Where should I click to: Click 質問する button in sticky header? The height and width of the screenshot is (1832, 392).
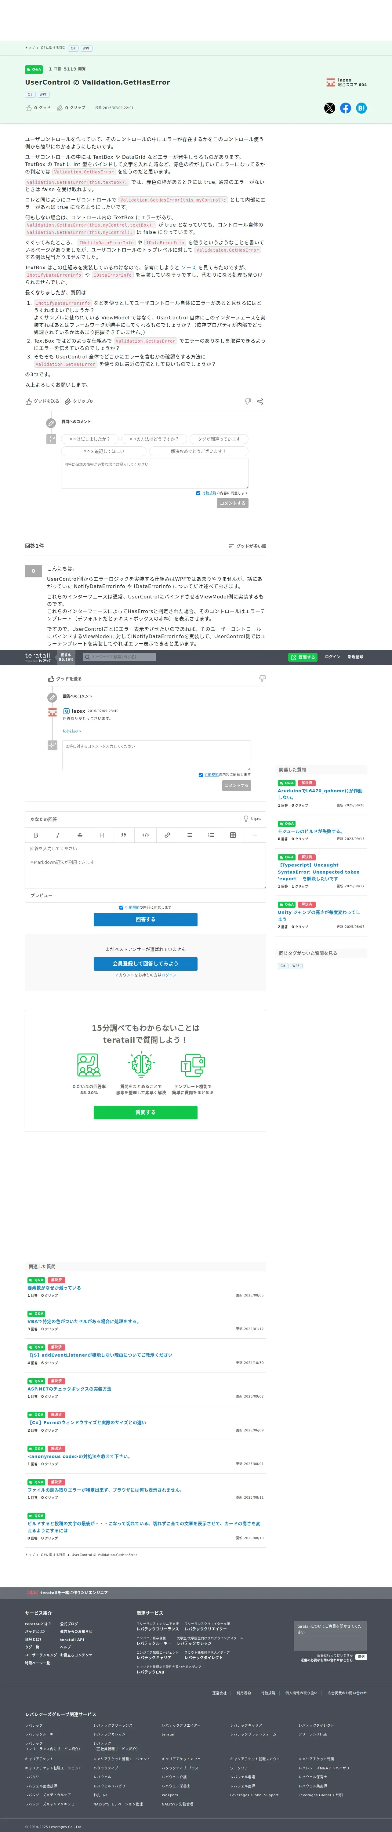303,657
